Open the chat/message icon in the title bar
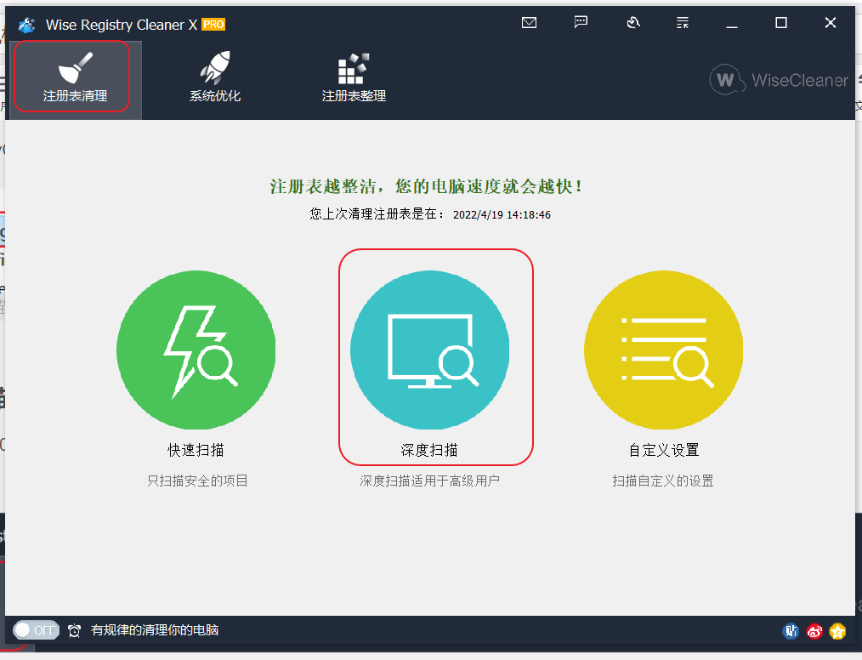 click(x=581, y=23)
